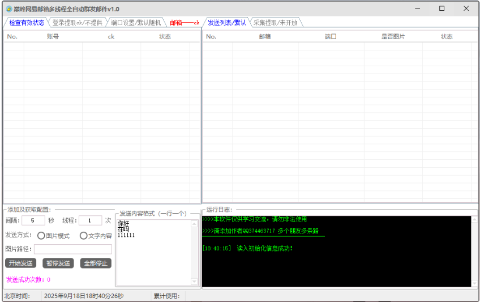Click 账号 column header in left table

pyautogui.click(x=53, y=36)
